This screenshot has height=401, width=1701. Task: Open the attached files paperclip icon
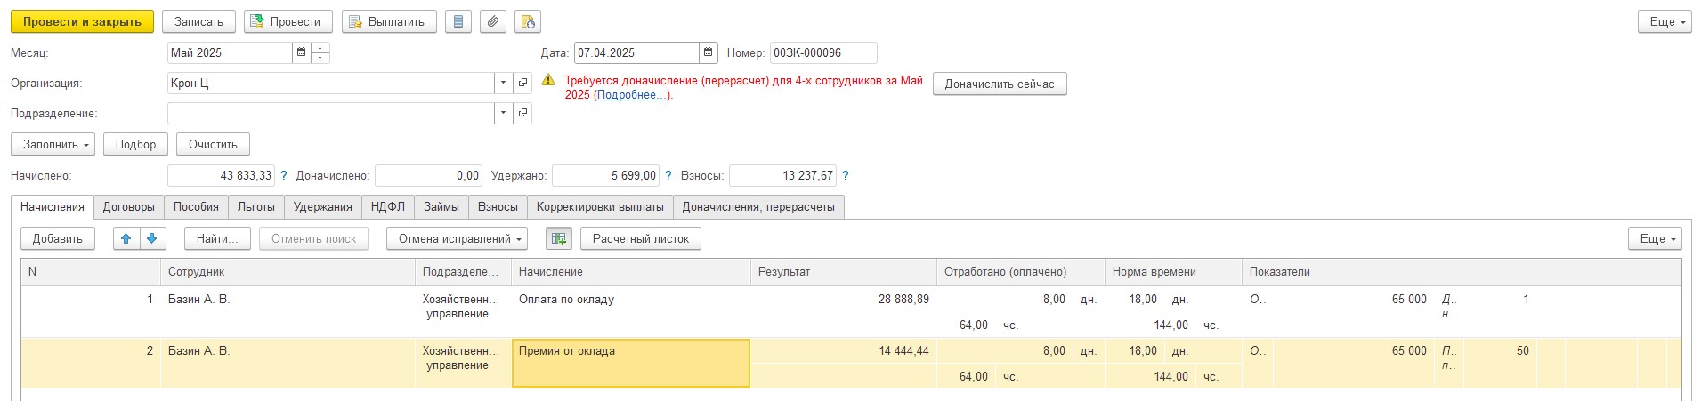[x=492, y=21]
